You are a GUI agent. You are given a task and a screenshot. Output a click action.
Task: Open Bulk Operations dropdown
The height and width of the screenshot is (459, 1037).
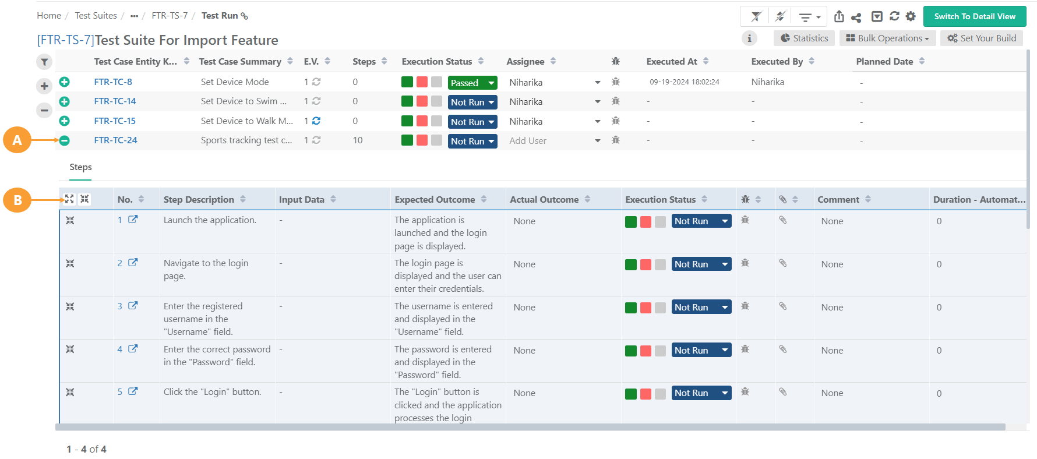point(887,38)
